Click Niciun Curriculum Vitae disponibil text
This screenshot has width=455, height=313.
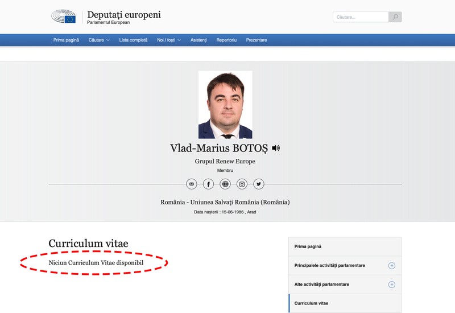pos(96,263)
